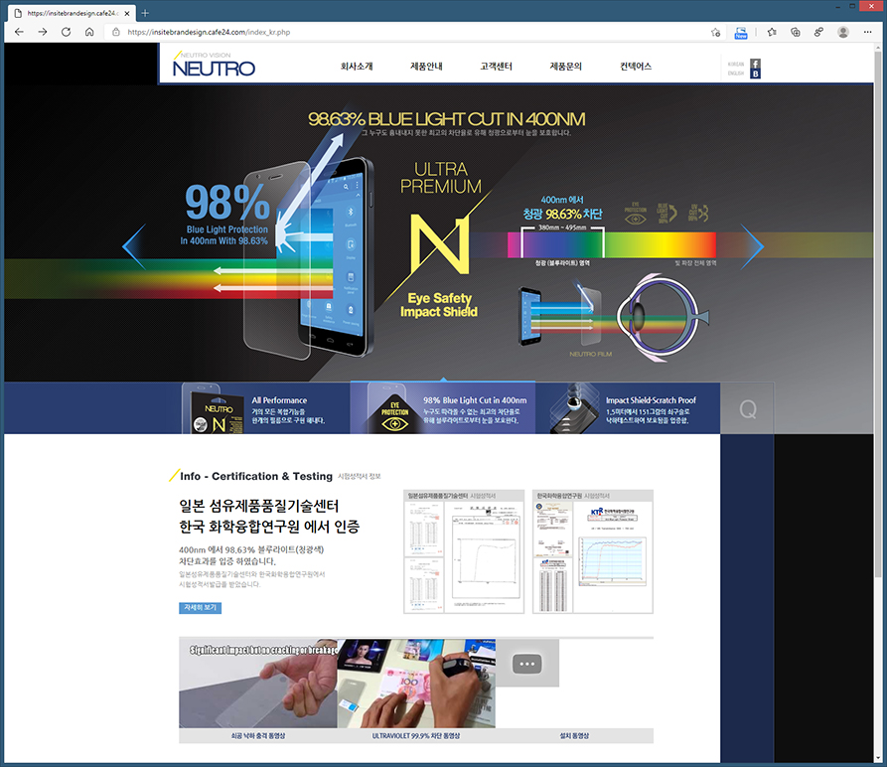Open the browser Collections icon
The width and height of the screenshot is (887, 767).
(x=795, y=32)
